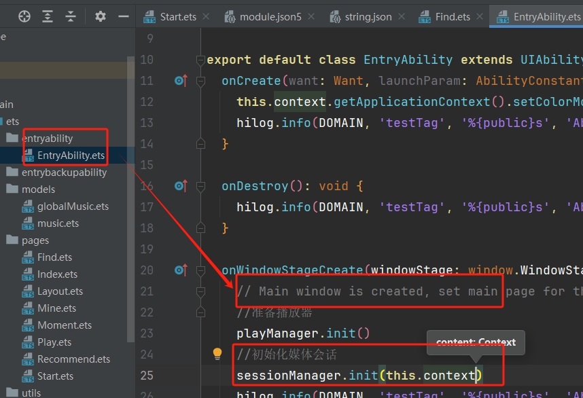Image resolution: width=583 pixels, height=398 pixels.
Task: Click the Collapse All icon in project toolbar
Action: click(71, 16)
